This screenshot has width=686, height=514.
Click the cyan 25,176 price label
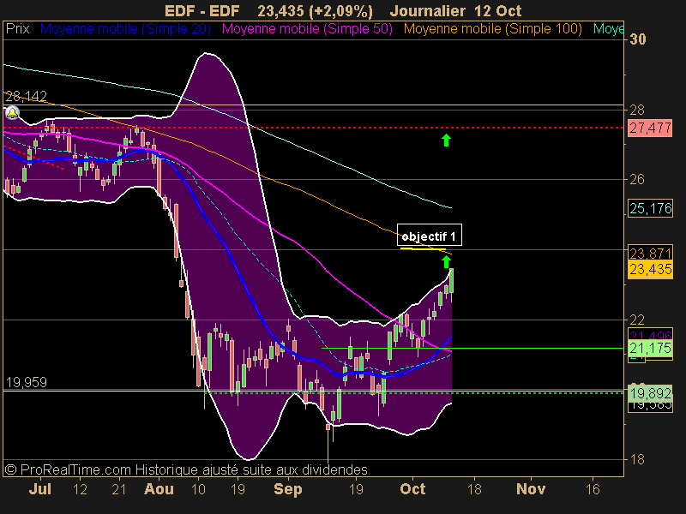(x=650, y=208)
